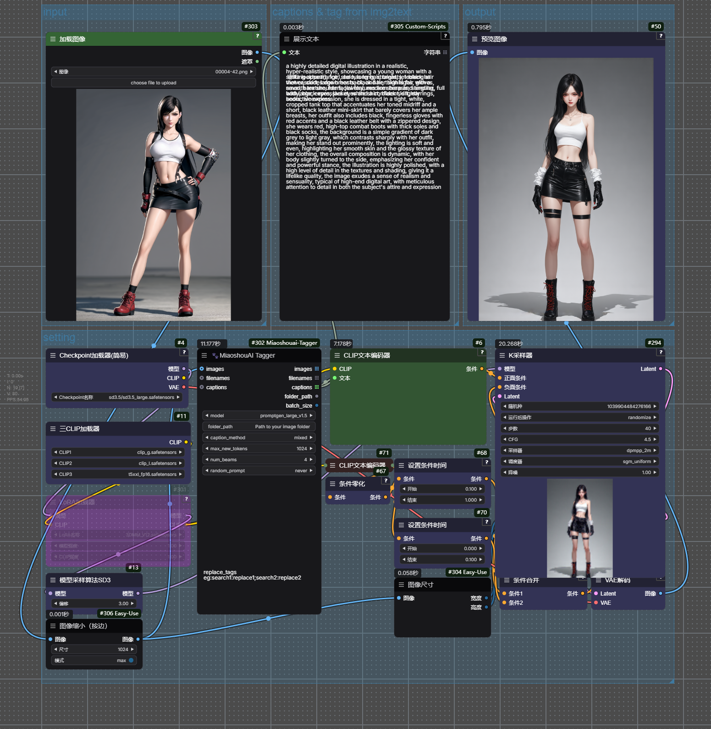Click ? help badge on green CLIP文本编码器 node

point(482,352)
